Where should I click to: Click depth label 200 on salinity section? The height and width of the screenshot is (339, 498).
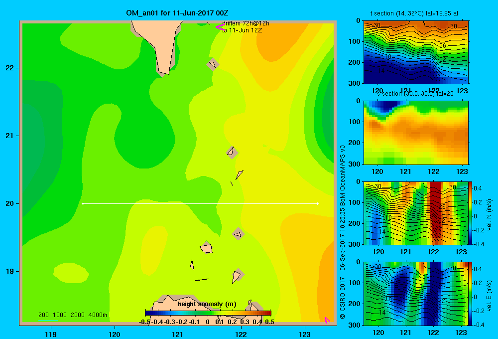355,143
